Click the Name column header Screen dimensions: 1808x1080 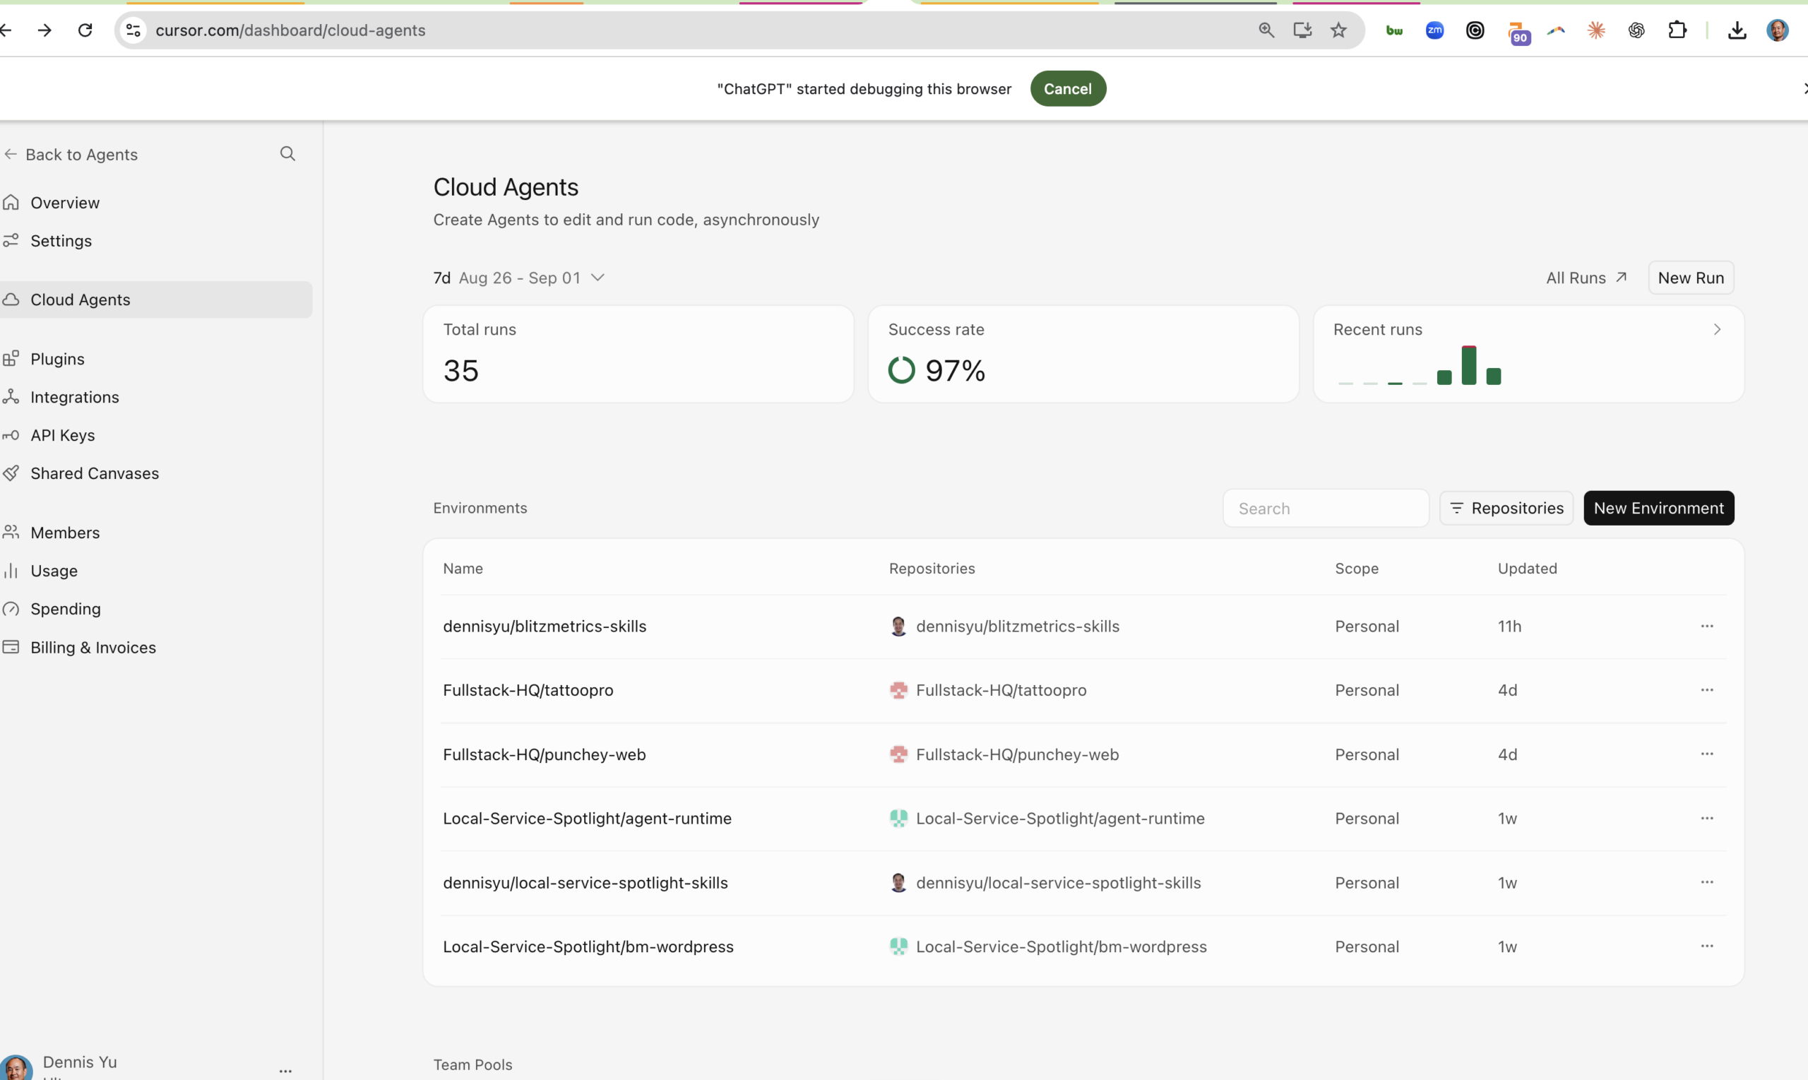(x=463, y=569)
